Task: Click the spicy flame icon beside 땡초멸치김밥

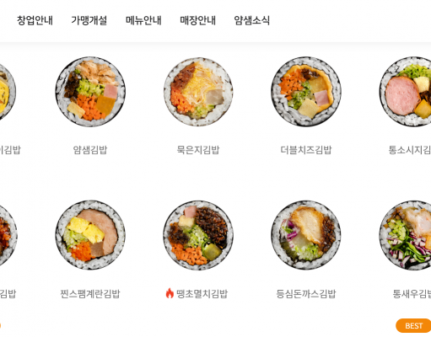Action: click(170, 293)
